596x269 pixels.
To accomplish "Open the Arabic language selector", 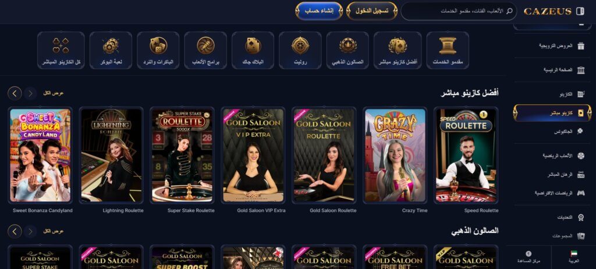I will (573, 257).
